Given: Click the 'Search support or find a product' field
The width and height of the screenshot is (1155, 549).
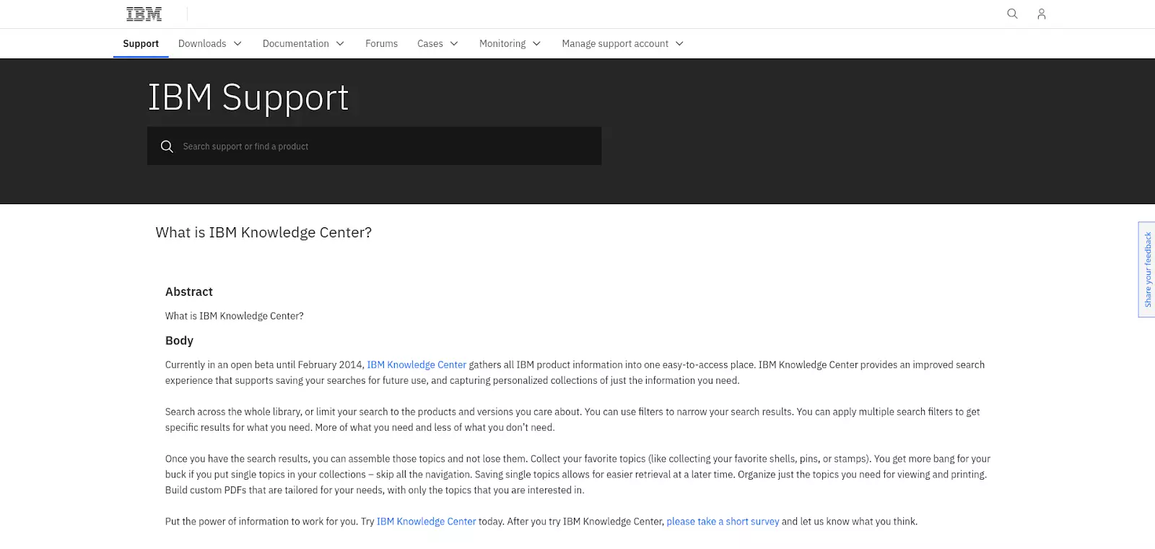Looking at the screenshot, I should pos(383,146).
